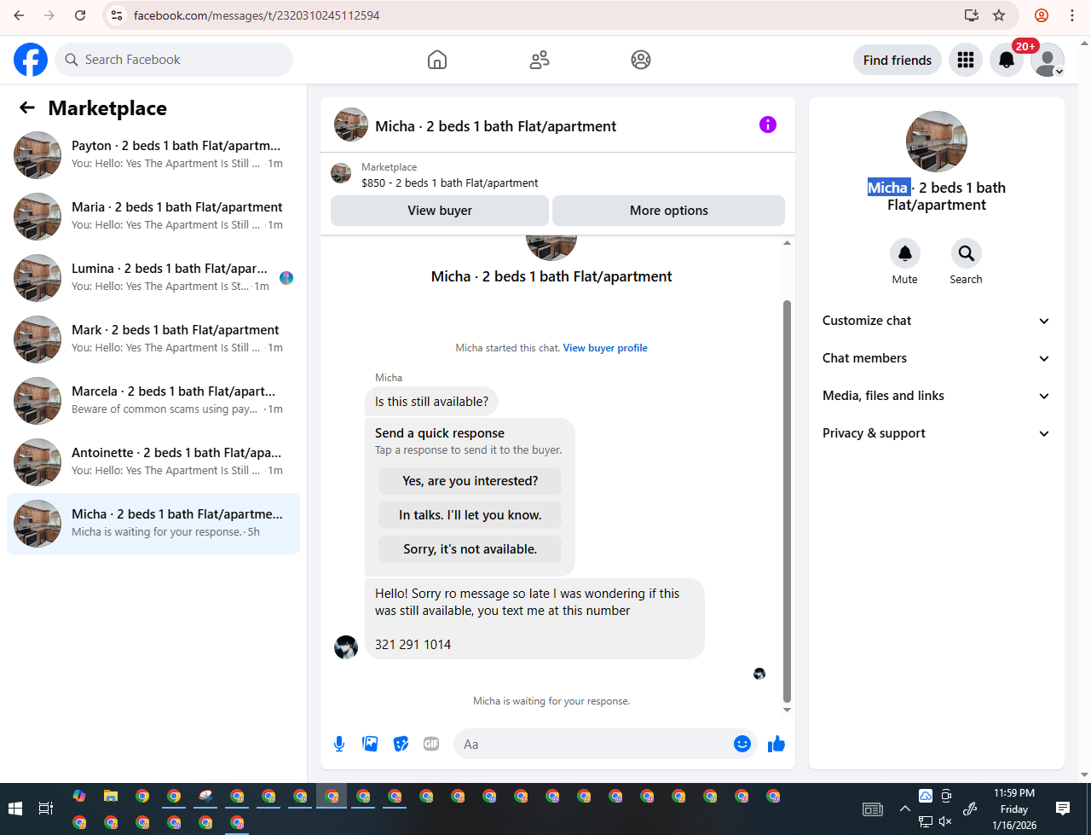Screen dimensions: 1091x835
Task: Open Windows Start menu
Action: [15, 809]
